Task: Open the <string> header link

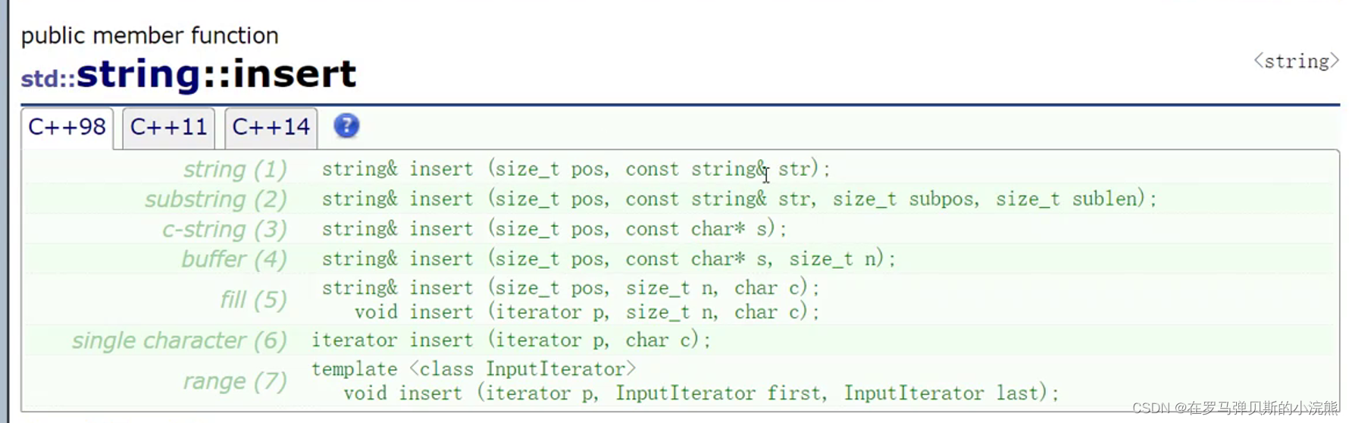Action: pos(1296,61)
